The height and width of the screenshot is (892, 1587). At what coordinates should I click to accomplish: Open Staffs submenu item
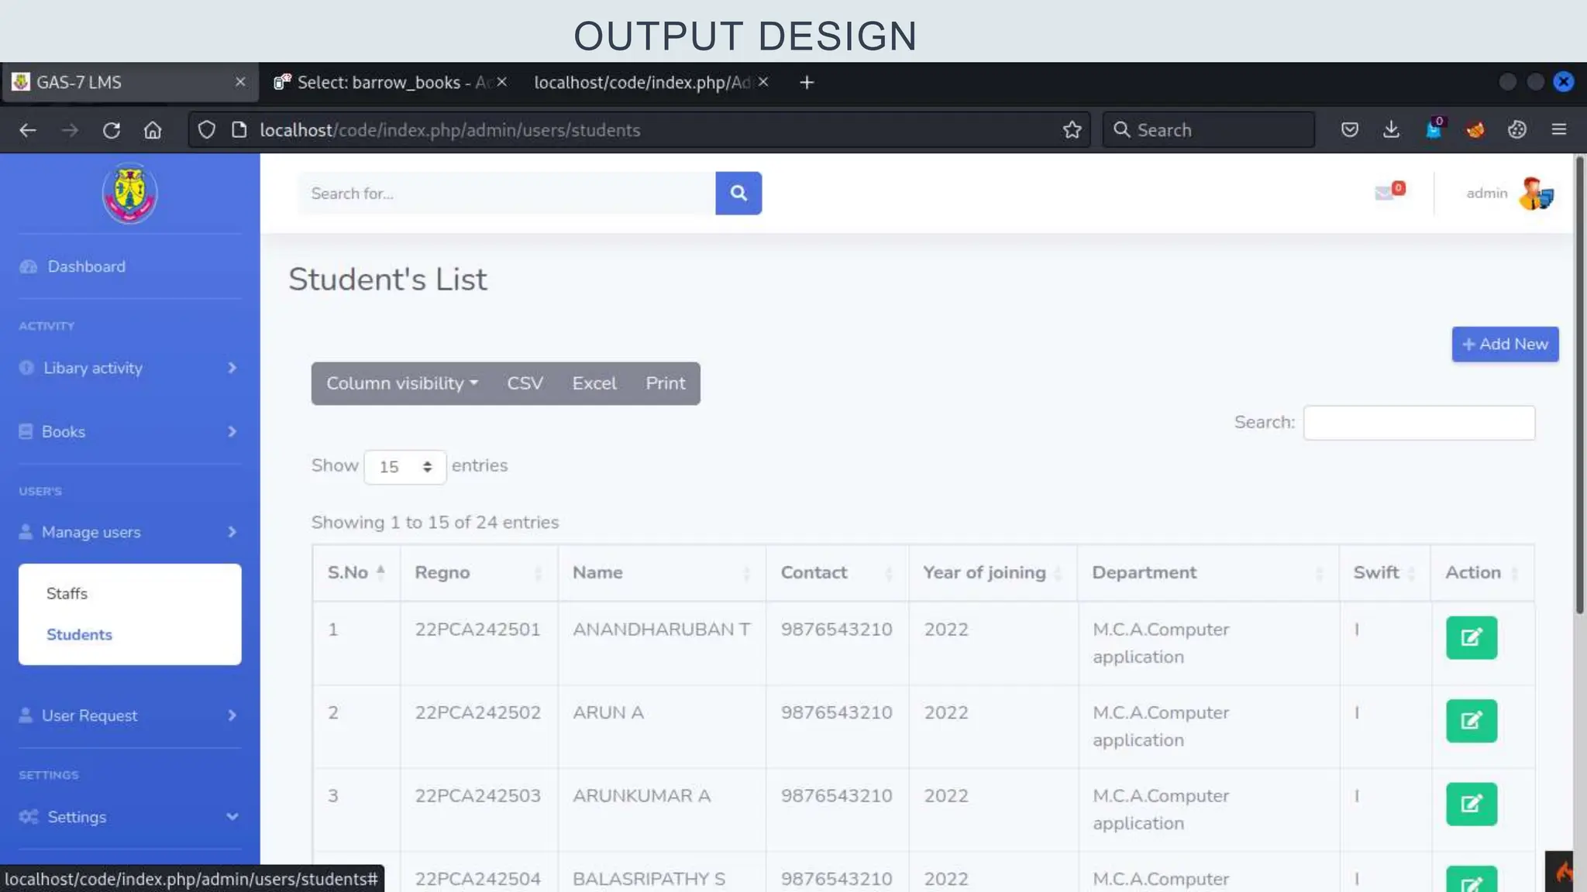coord(67,593)
